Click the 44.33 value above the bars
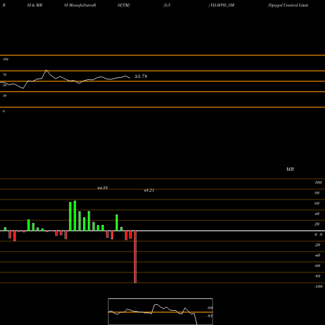The width and height of the screenshot is (325, 325). (103, 188)
